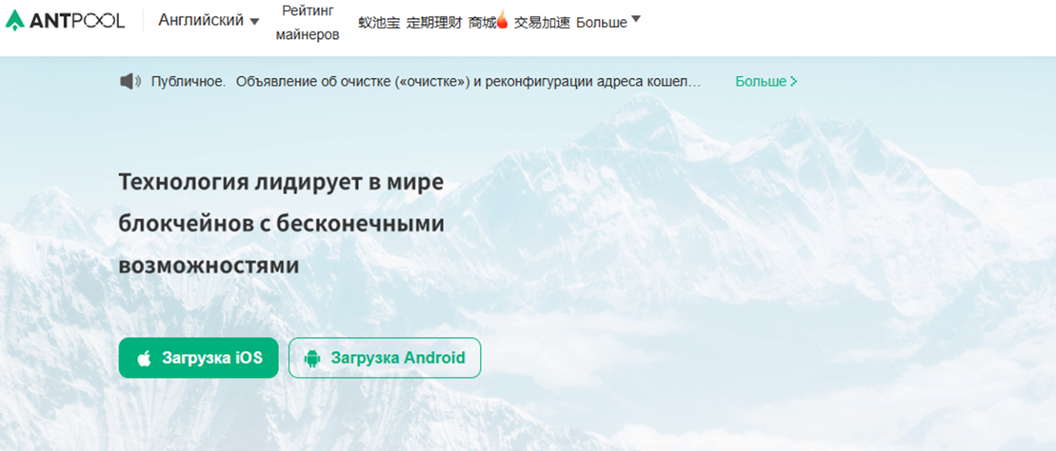Open the Английский language dropdown
1056x451 pixels.
click(209, 20)
